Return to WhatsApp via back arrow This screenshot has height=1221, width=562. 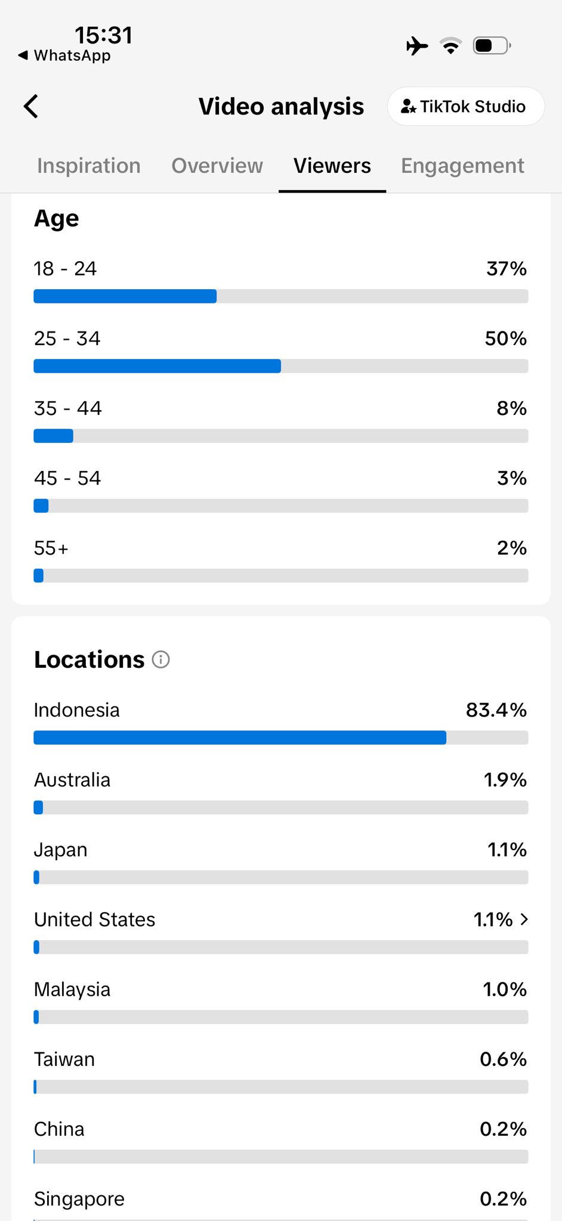pos(23,55)
